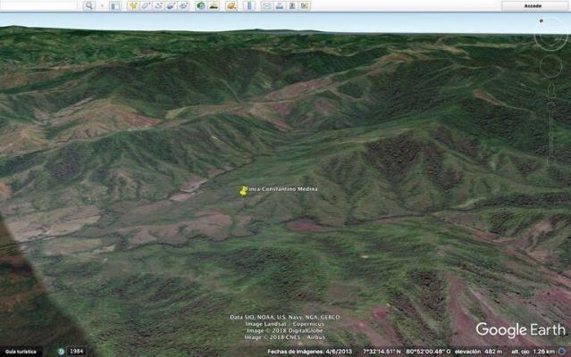Toggle the historical imagery clock icon
Viewport: 571px width, 357px height.
click(201, 5)
